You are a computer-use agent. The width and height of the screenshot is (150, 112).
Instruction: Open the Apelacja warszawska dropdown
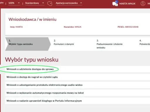coord(69,3)
